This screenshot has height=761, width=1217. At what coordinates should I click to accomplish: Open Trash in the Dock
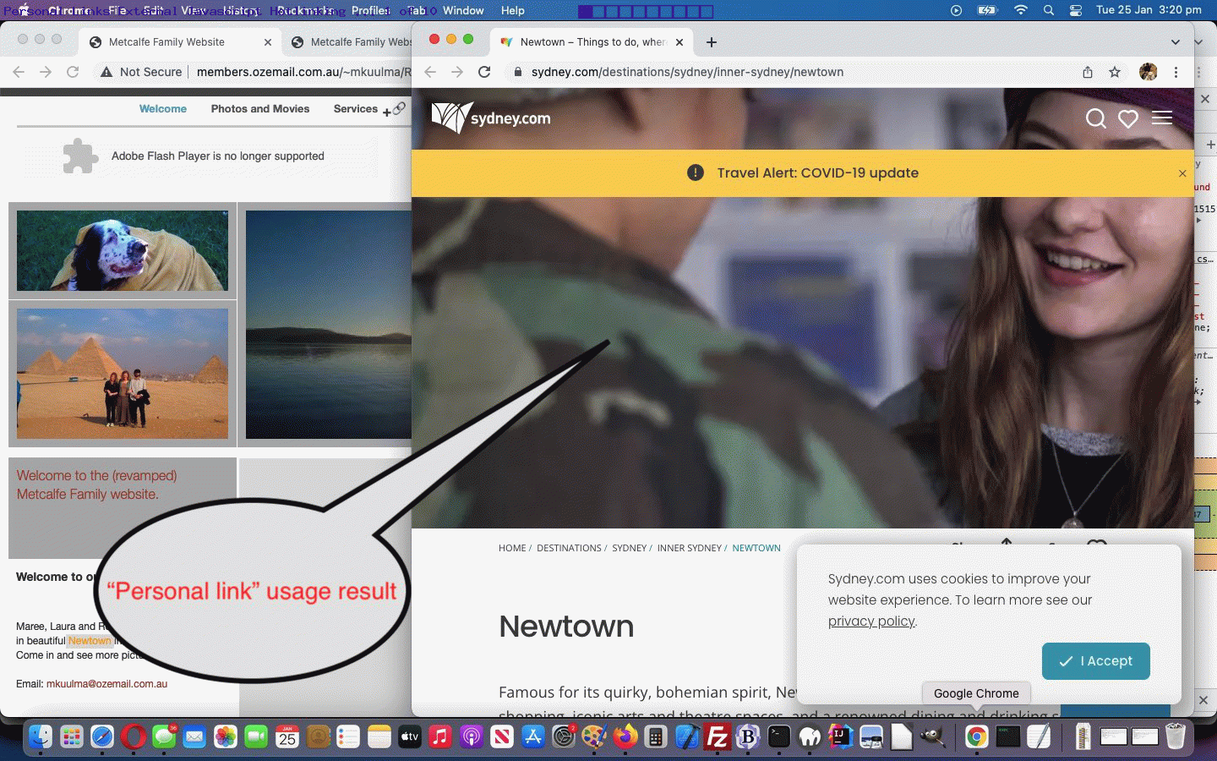tap(1175, 736)
